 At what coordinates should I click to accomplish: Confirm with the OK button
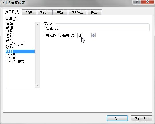pos(117,118)
